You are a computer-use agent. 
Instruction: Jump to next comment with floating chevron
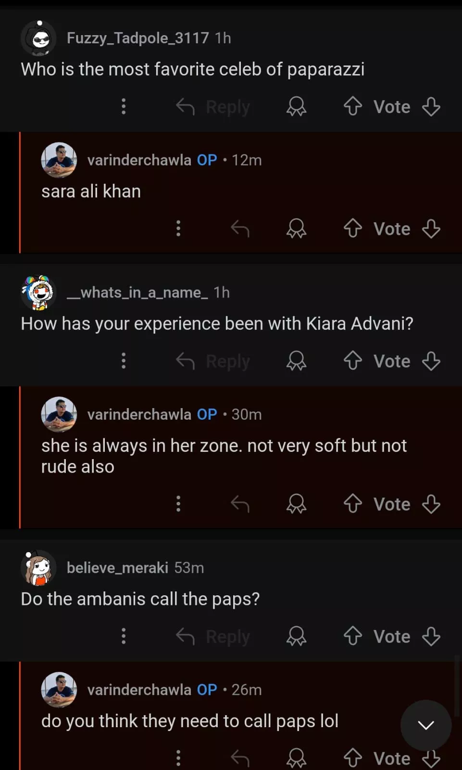tap(426, 725)
